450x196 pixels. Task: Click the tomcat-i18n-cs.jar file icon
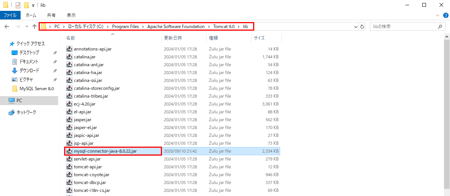[69, 190]
